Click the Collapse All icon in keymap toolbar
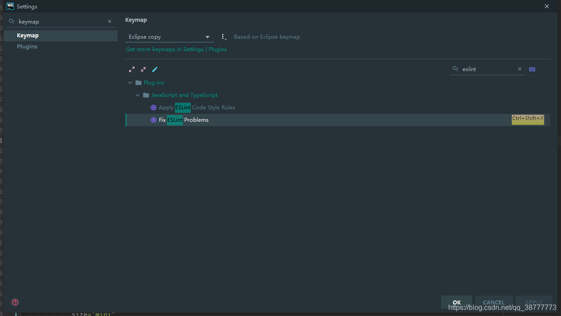Image resolution: width=561 pixels, height=316 pixels. [143, 69]
